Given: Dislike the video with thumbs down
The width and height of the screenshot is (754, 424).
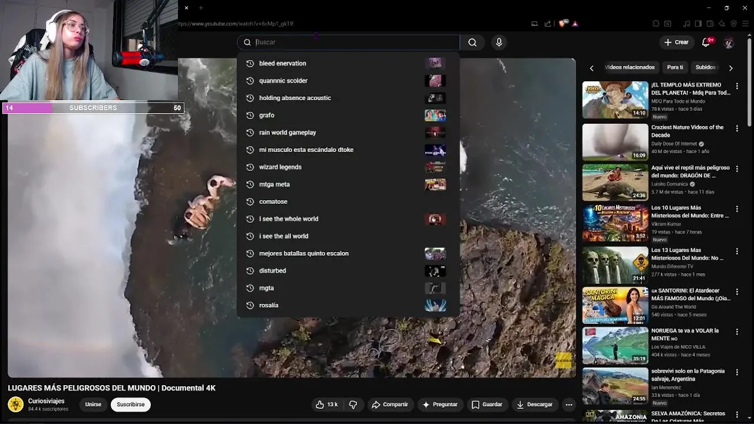Looking at the screenshot, I should (x=353, y=405).
